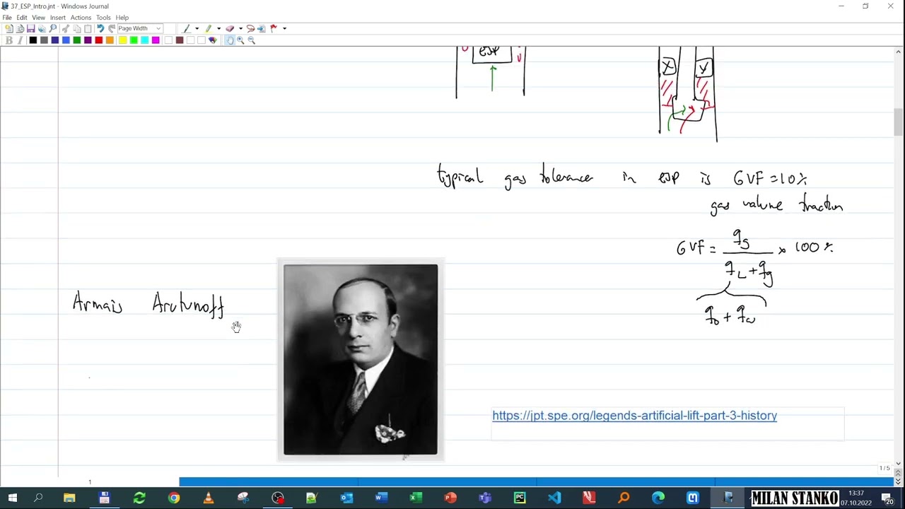Click the Zoom In magnifier
905x509 pixels.
[x=240, y=40]
